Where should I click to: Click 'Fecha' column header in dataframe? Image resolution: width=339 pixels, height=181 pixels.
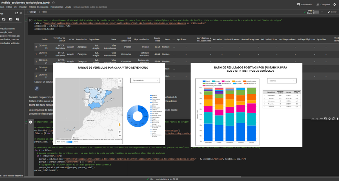tap(45, 40)
